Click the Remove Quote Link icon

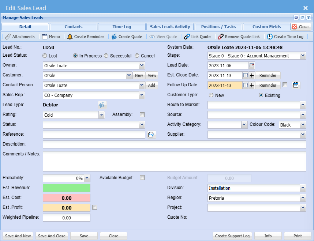tap(220, 37)
